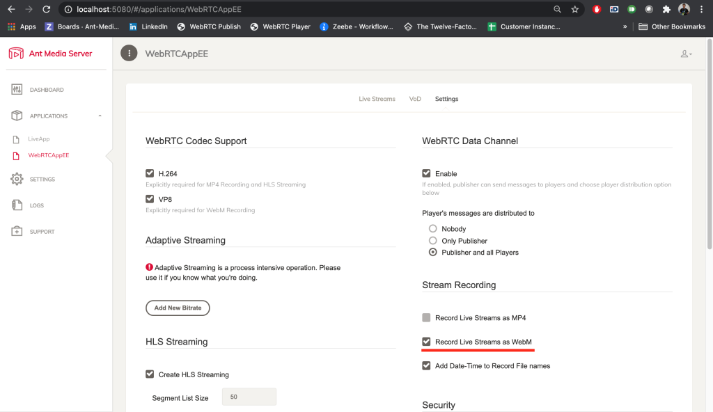
Task: Switch to the VoD tab
Action: pos(415,99)
